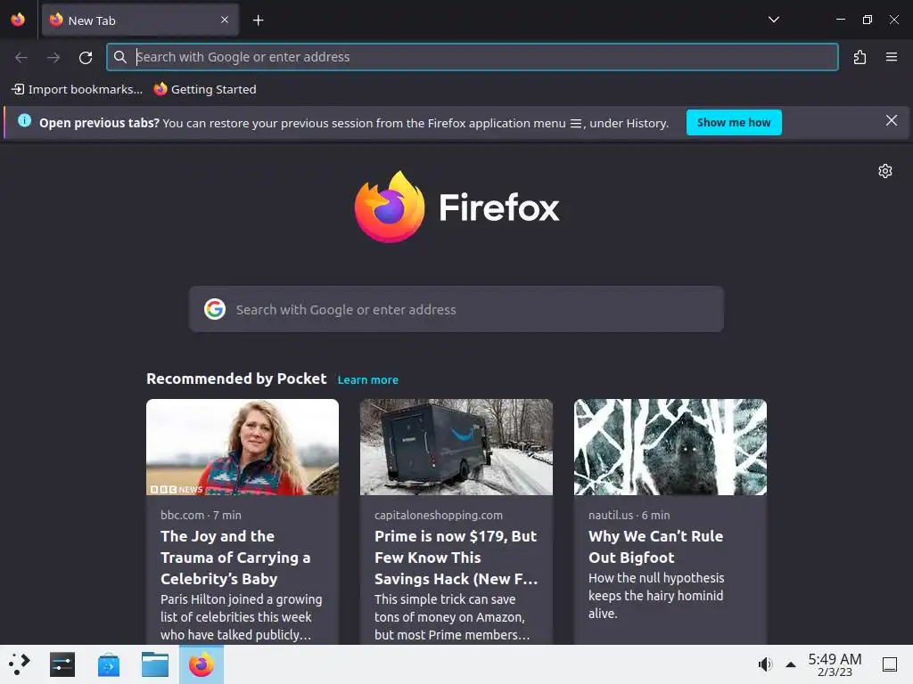Minimize the Firefox window

(840, 20)
